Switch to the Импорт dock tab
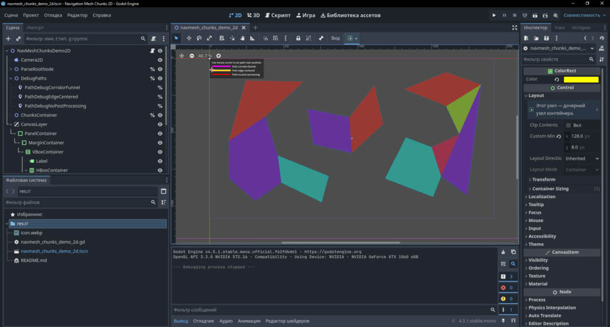Screen dimensions: 610x327 (x=35, y=27)
